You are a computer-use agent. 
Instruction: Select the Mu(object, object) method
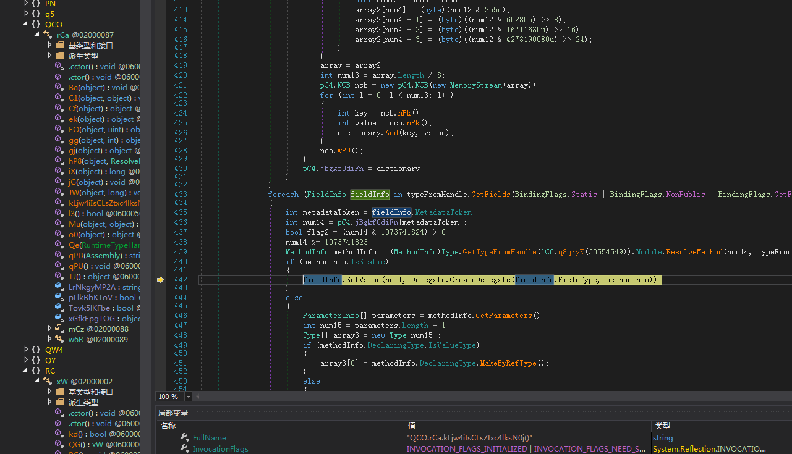pos(104,224)
